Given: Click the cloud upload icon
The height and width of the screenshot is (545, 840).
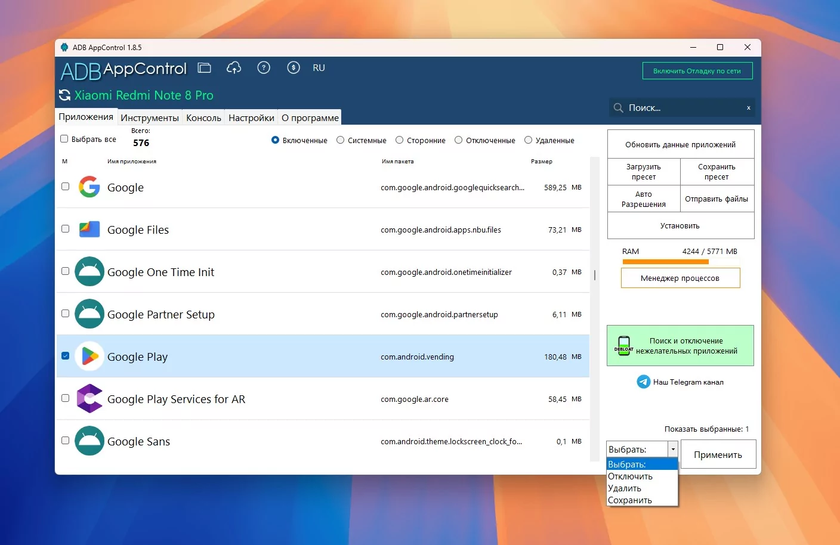Looking at the screenshot, I should (234, 68).
